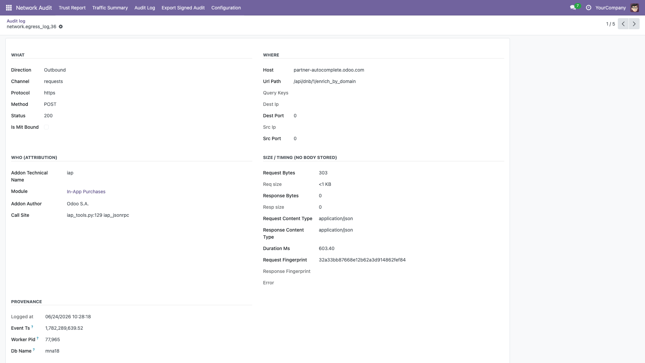Click the Response Content Type application/json value

tap(336, 230)
